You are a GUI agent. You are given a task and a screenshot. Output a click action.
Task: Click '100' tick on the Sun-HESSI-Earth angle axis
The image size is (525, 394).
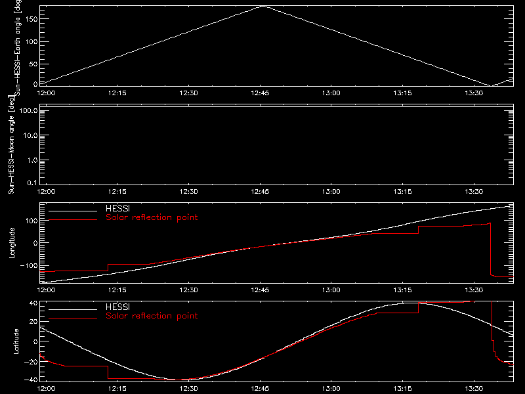click(x=31, y=42)
